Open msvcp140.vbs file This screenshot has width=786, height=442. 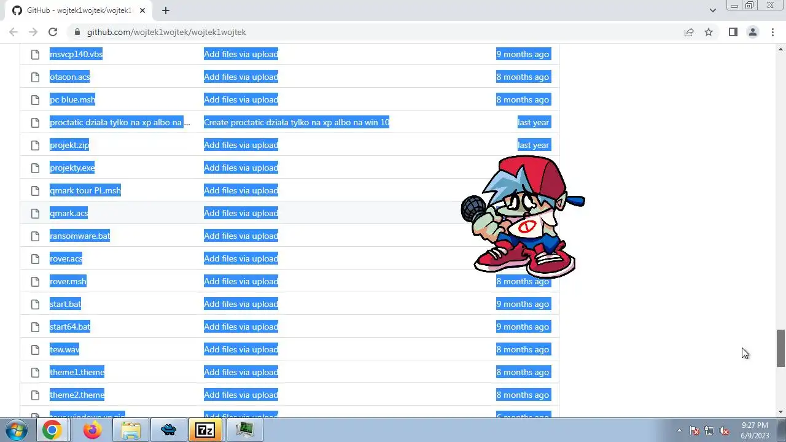click(76, 54)
